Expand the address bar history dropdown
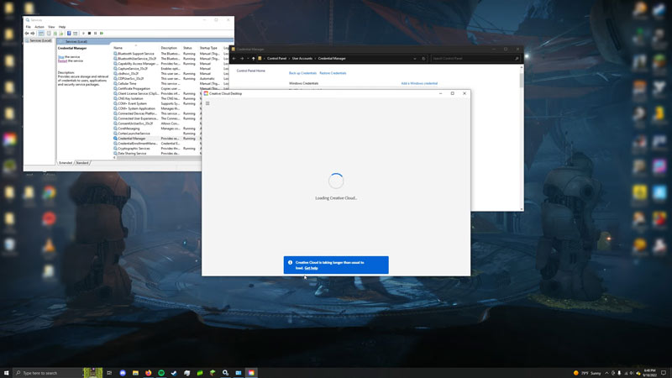The image size is (672, 378). point(415,59)
